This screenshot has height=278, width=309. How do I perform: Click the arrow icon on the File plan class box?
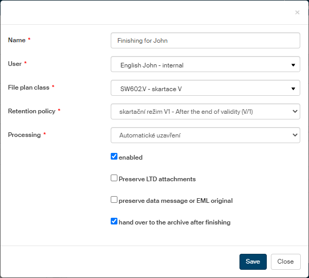coord(293,88)
